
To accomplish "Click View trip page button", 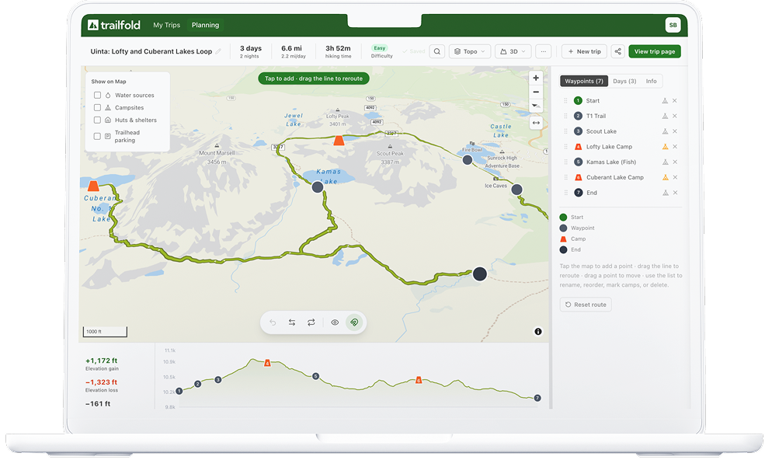I will pyautogui.click(x=654, y=51).
